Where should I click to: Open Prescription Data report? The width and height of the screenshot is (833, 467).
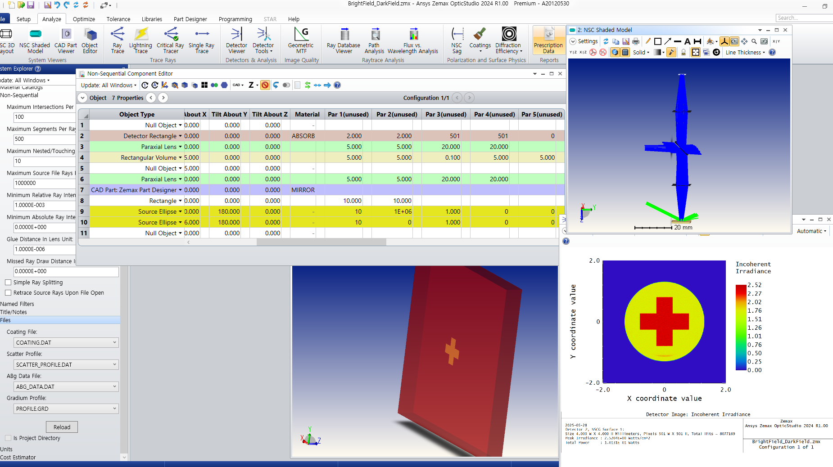pos(548,41)
